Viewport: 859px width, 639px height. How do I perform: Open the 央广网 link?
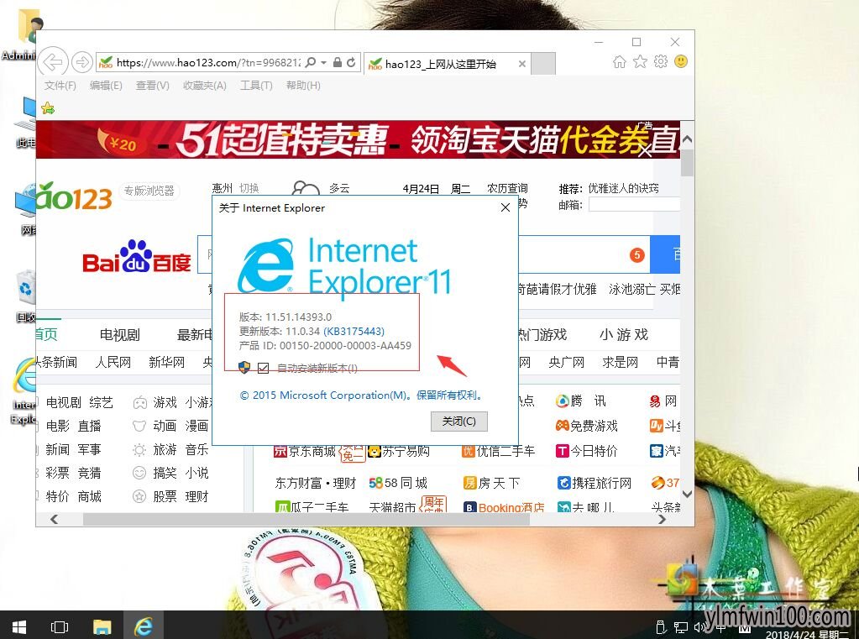pos(567,362)
